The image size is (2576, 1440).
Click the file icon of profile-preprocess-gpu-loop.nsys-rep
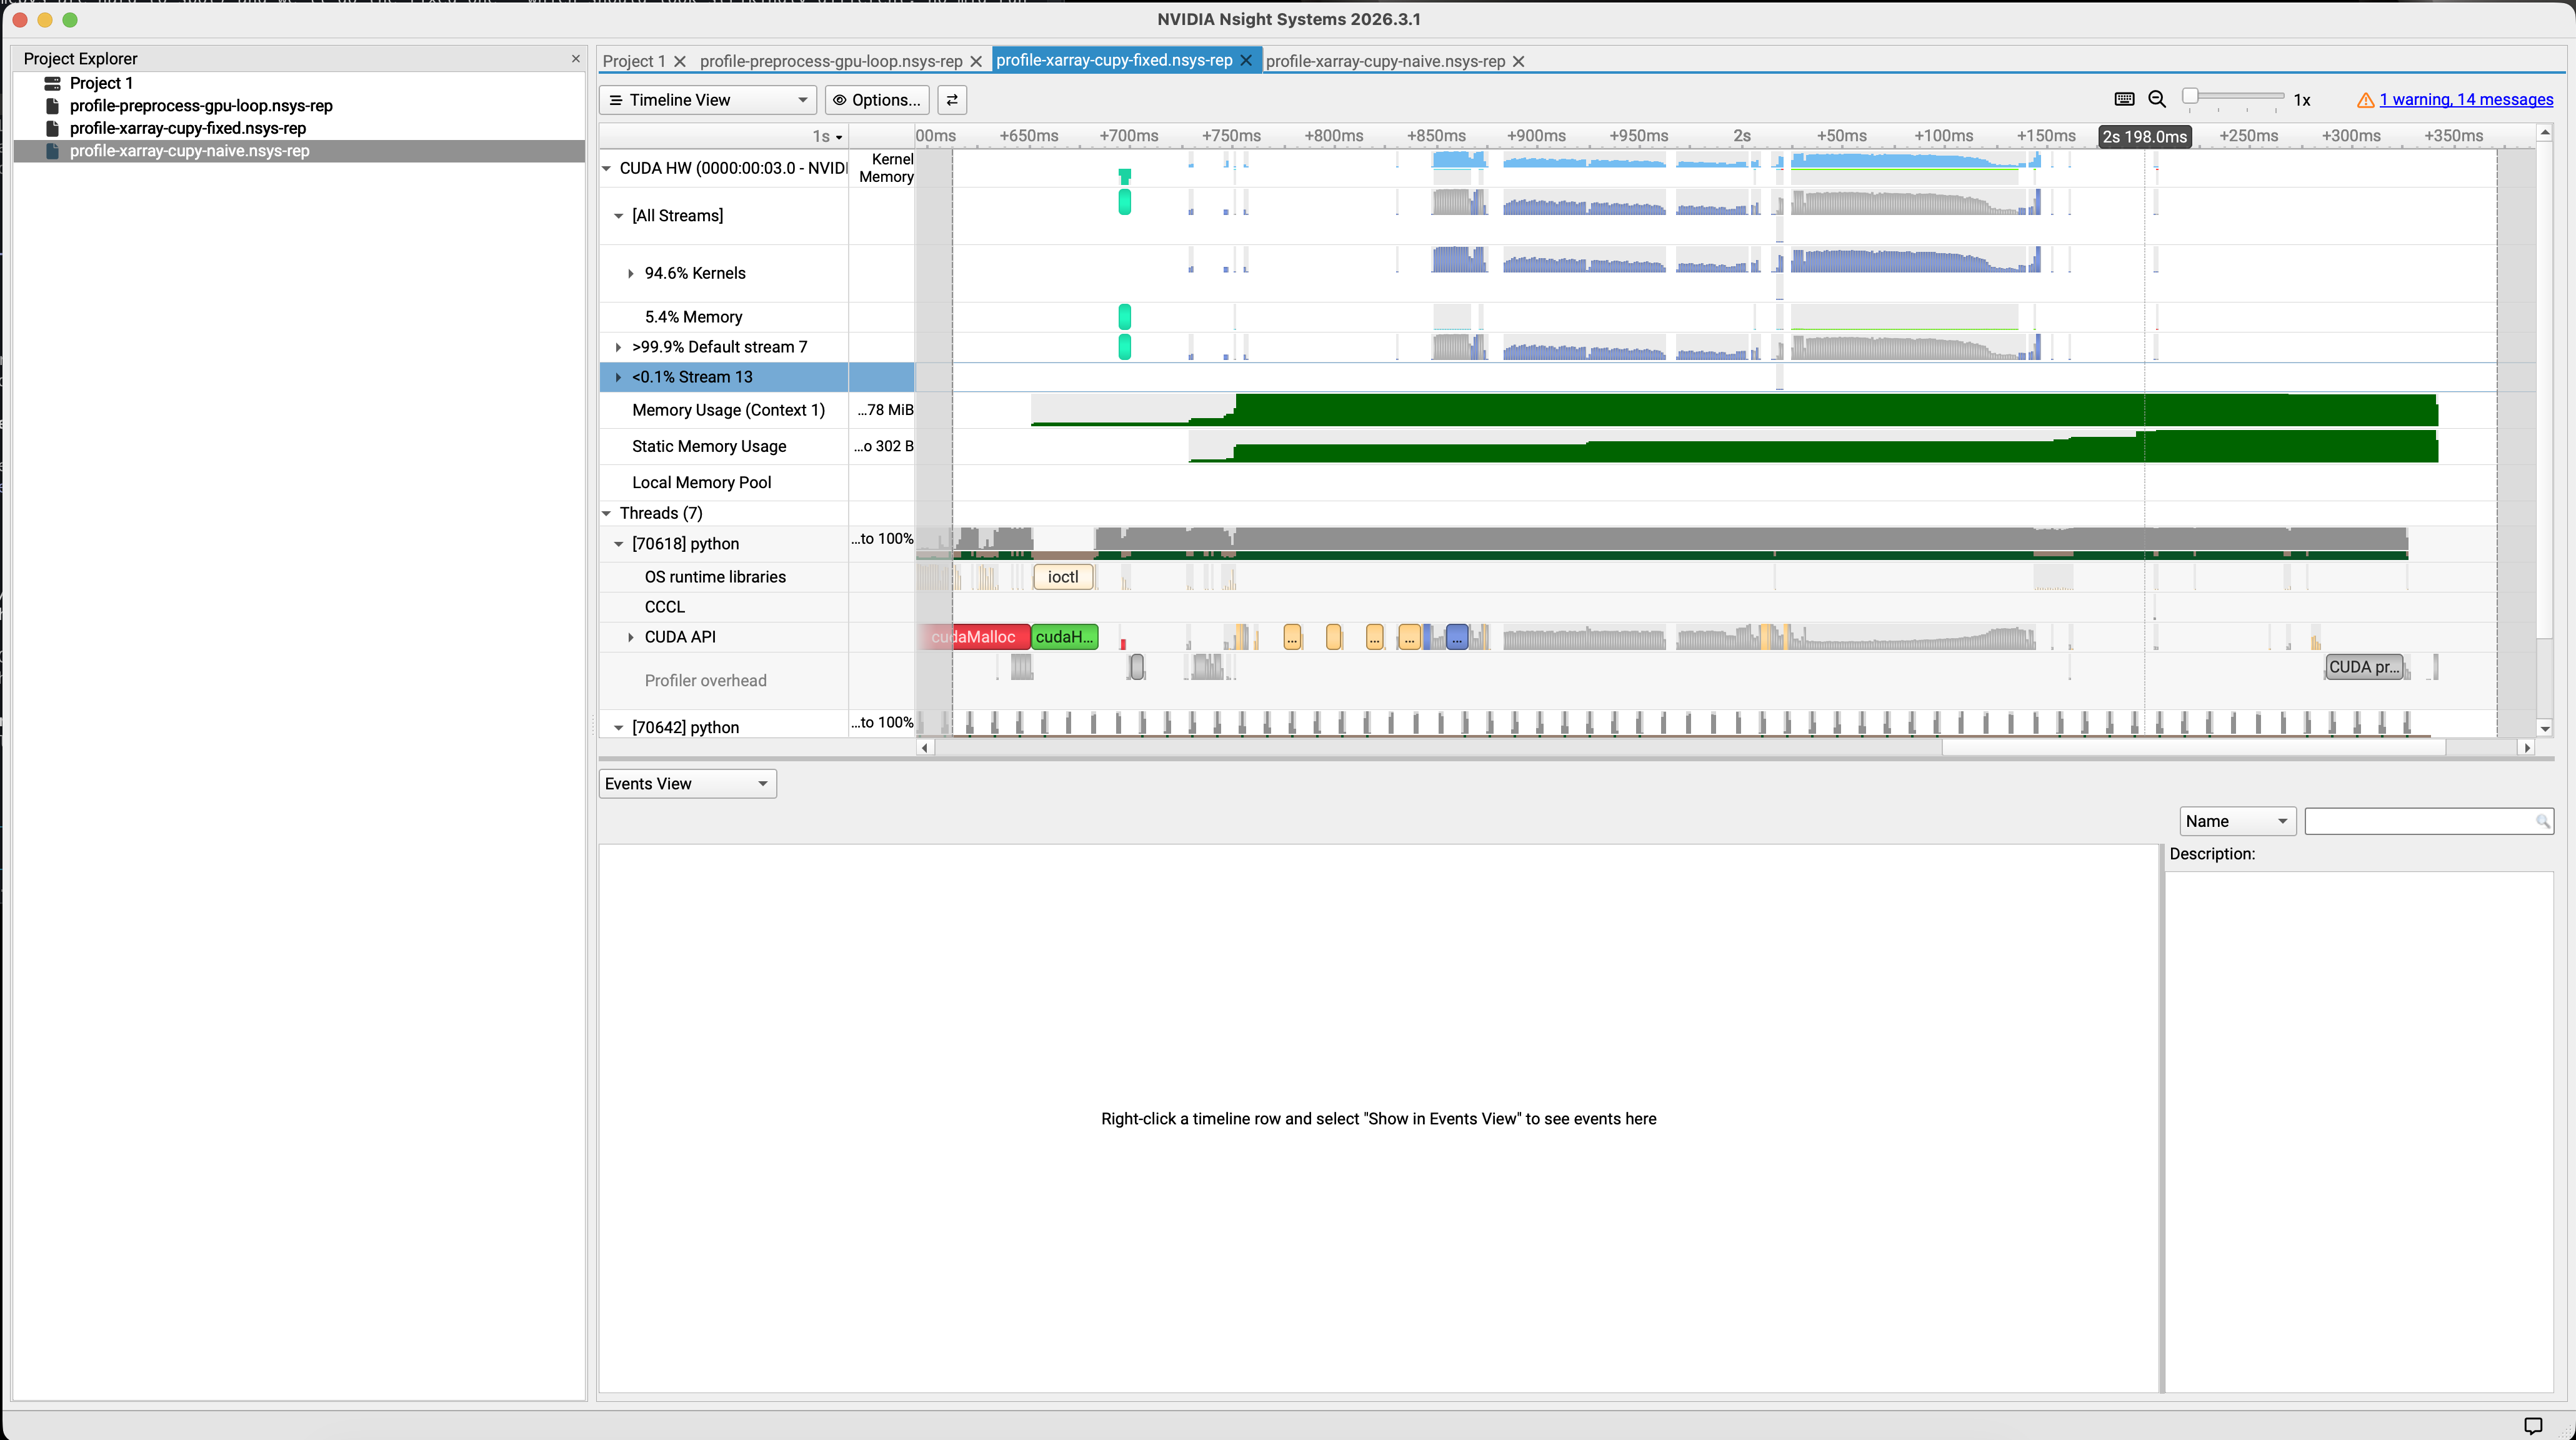[52, 106]
